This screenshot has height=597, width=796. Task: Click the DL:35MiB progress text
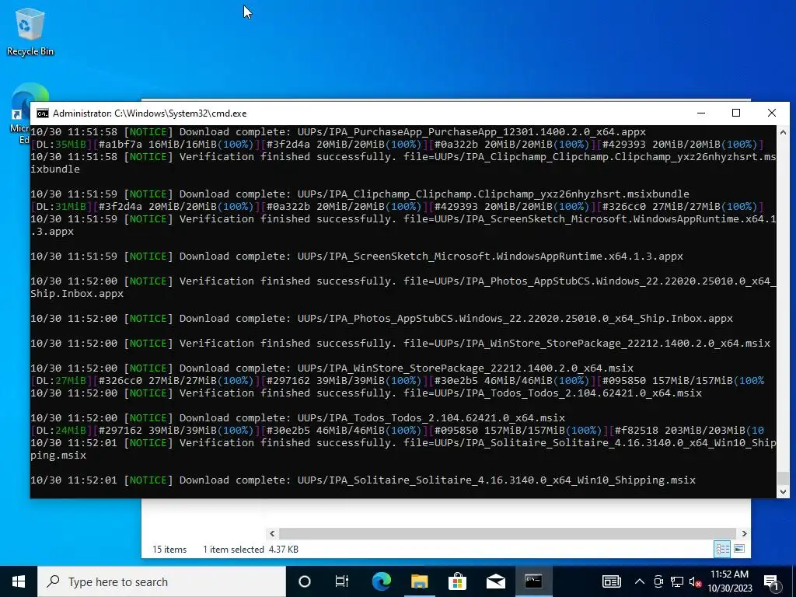[61, 144]
